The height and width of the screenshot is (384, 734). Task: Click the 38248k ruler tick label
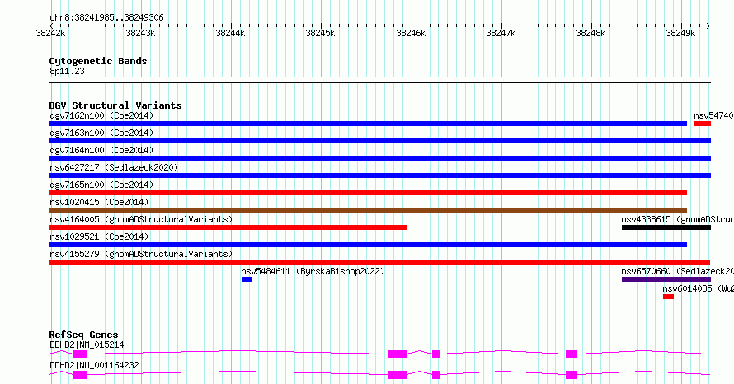[590, 33]
